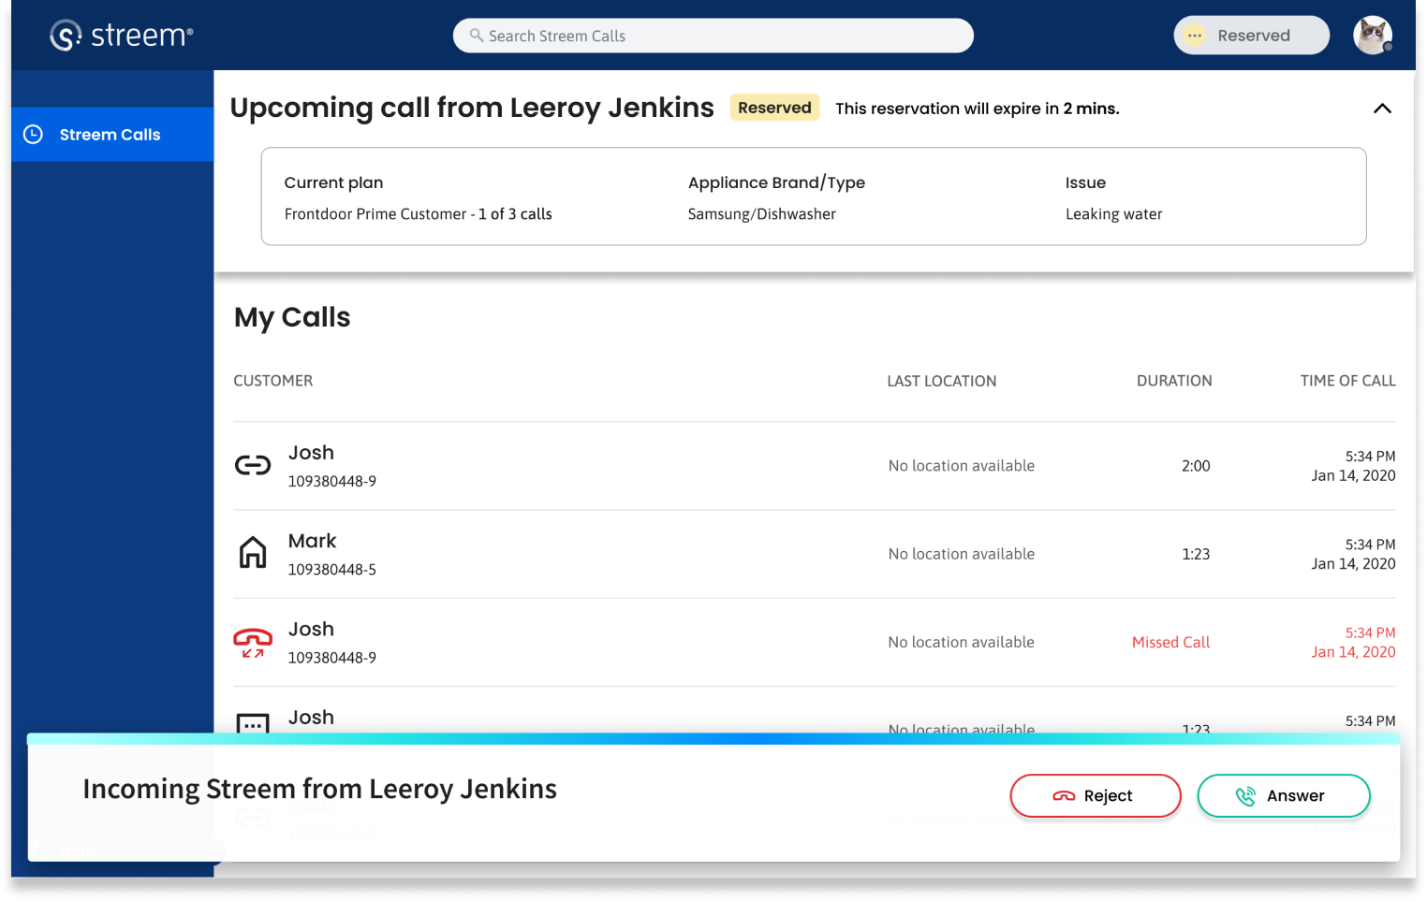1427x901 pixels.
Task: Click Upcoming call from Leeroy Jenkins heading
Action: (x=472, y=109)
